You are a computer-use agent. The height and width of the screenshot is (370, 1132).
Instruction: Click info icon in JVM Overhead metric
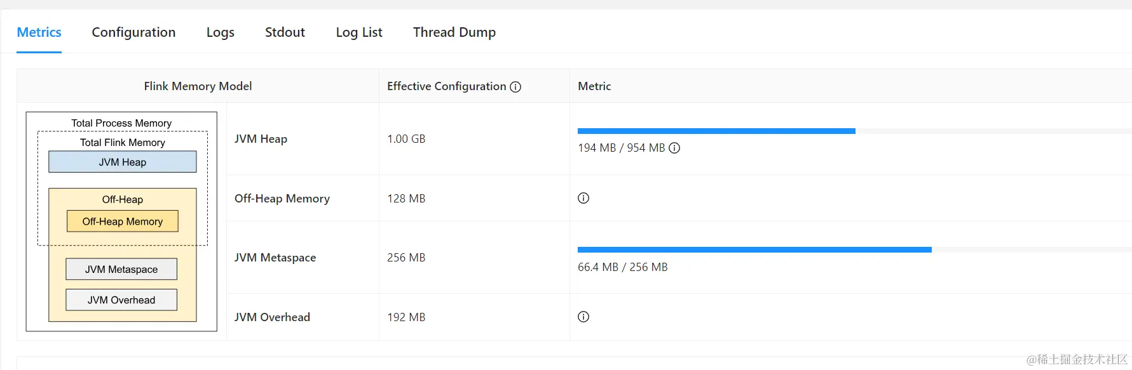[x=583, y=317]
